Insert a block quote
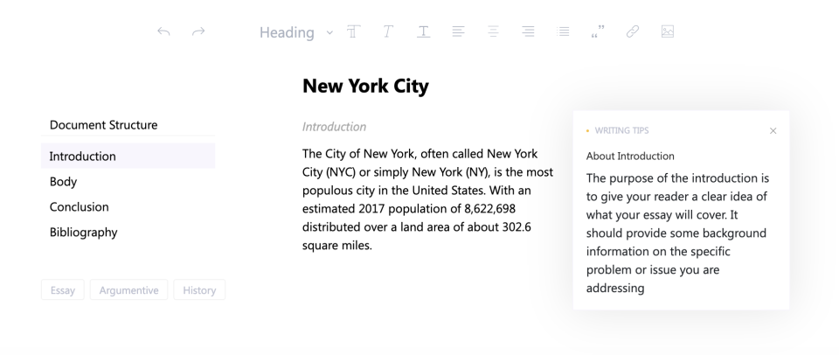This screenshot has width=839, height=355. (x=598, y=31)
